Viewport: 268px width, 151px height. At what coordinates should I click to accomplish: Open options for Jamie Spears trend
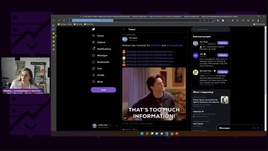[x=227, y=122]
